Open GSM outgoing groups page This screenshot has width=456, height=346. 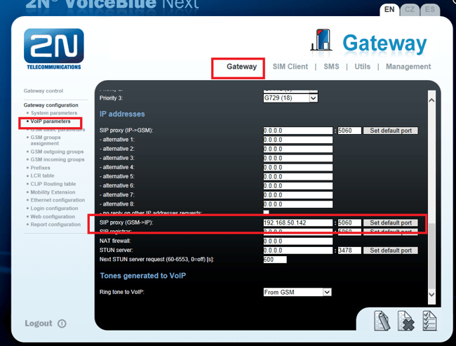pyautogui.click(x=57, y=152)
